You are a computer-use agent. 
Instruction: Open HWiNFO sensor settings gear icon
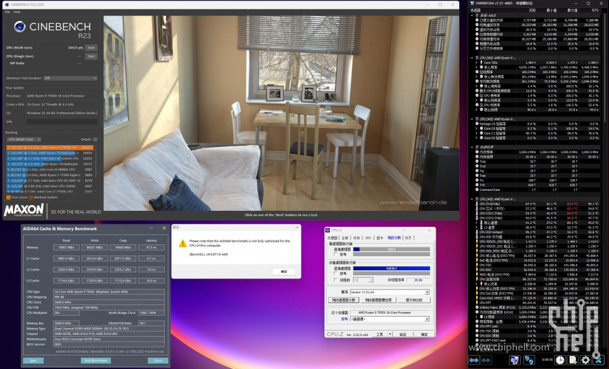(585, 360)
